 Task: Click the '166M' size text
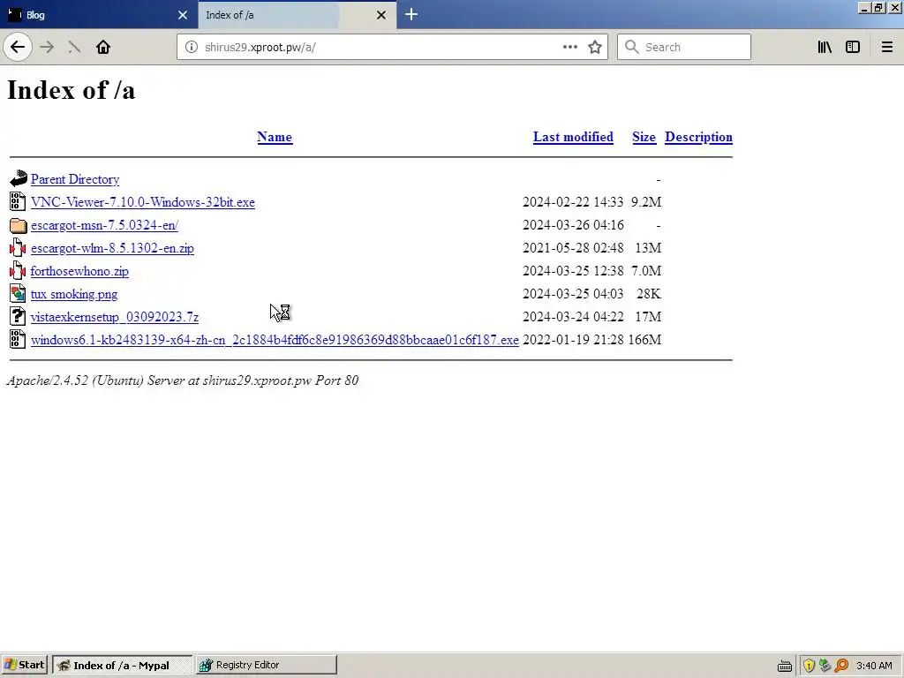[x=644, y=340]
